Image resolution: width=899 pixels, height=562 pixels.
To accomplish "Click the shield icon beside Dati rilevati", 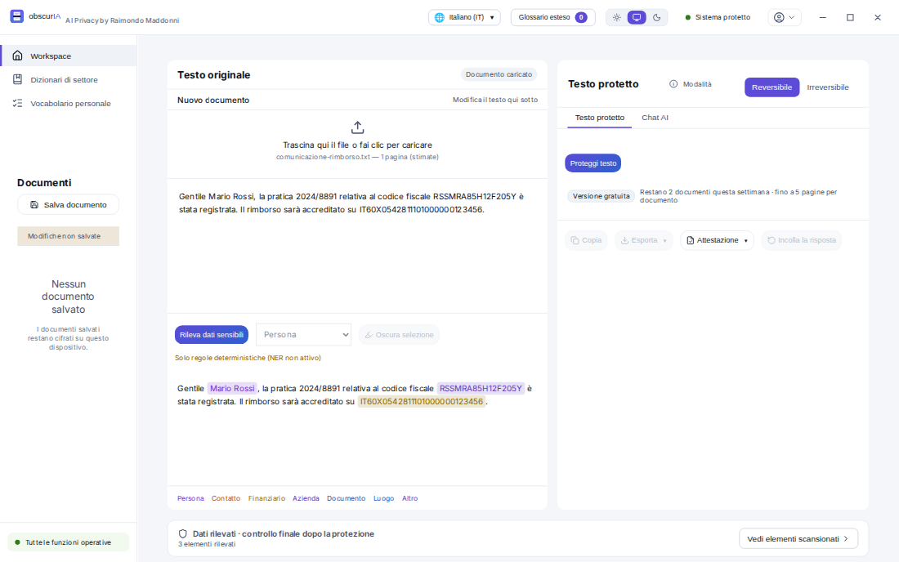I will click(183, 534).
